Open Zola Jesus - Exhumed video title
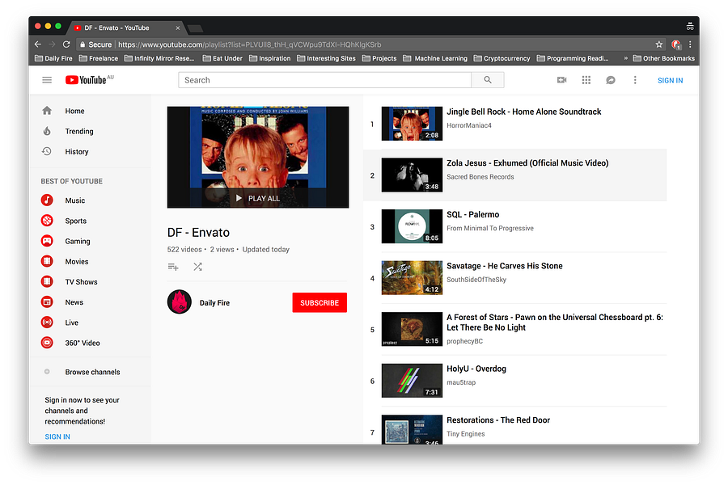Image resolution: width=728 pixels, height=485 pixels. click(527, 163)
